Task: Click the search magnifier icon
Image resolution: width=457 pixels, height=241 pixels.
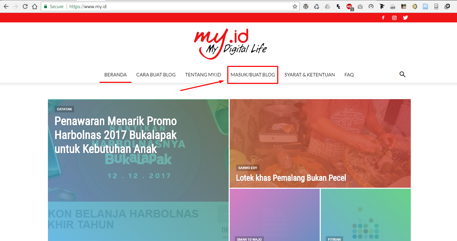Action: coord(402,74)
